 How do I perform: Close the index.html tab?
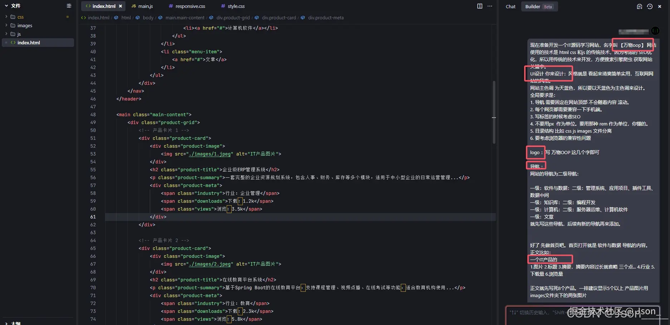pos(120,6)
